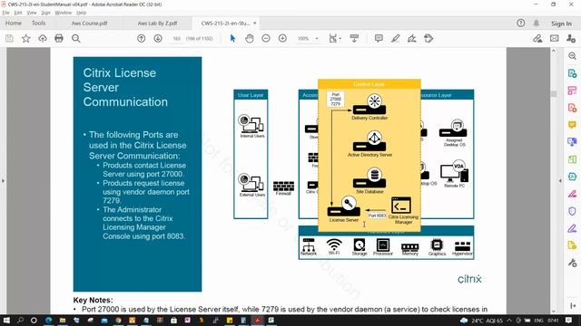
Task: Click the share link icon
Action: 537,38
